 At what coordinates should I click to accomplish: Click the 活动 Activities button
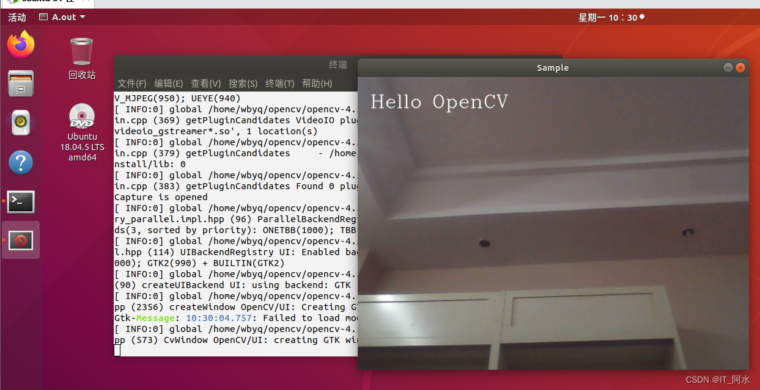(x=17, y=17)
